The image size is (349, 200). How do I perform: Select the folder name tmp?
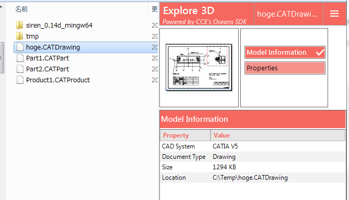coord(32,36)
